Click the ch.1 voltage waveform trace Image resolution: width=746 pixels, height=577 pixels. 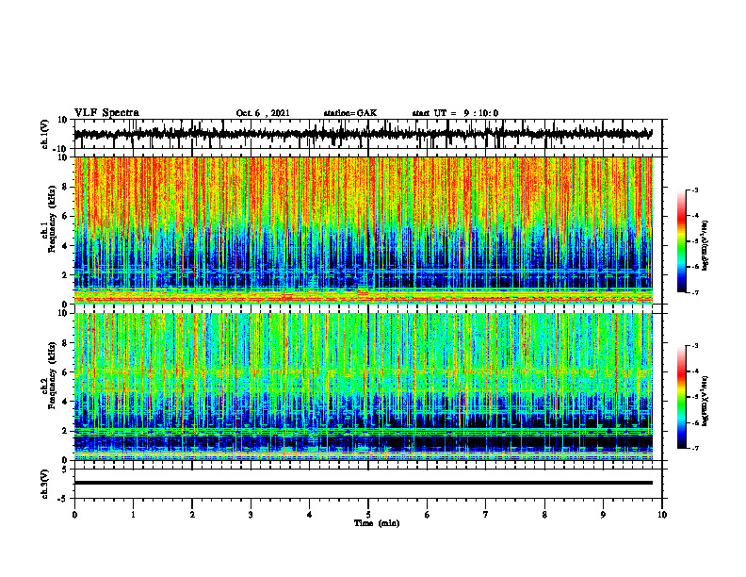[363, 134]
